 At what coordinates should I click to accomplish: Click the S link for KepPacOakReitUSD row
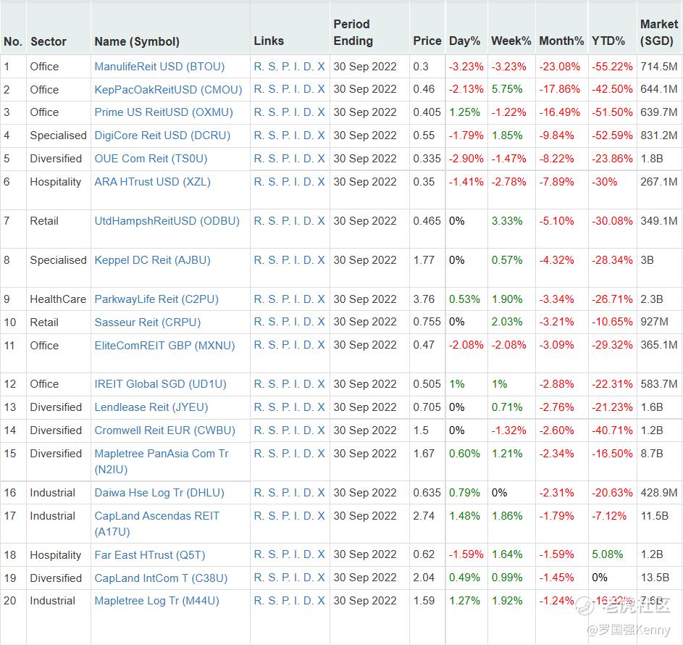click(x=272, y=89)
